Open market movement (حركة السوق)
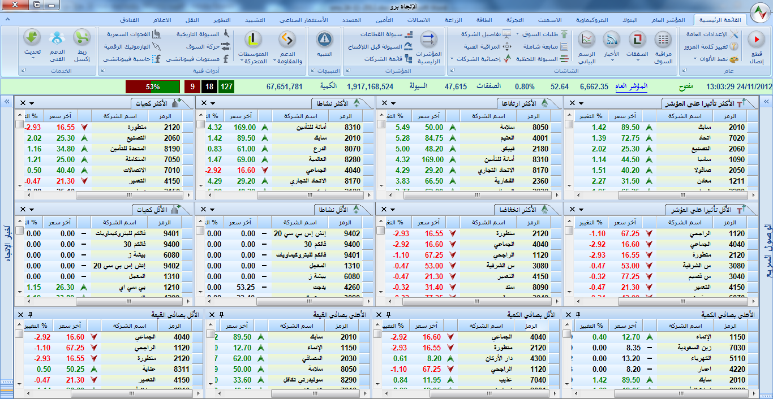 coord(209,46)
